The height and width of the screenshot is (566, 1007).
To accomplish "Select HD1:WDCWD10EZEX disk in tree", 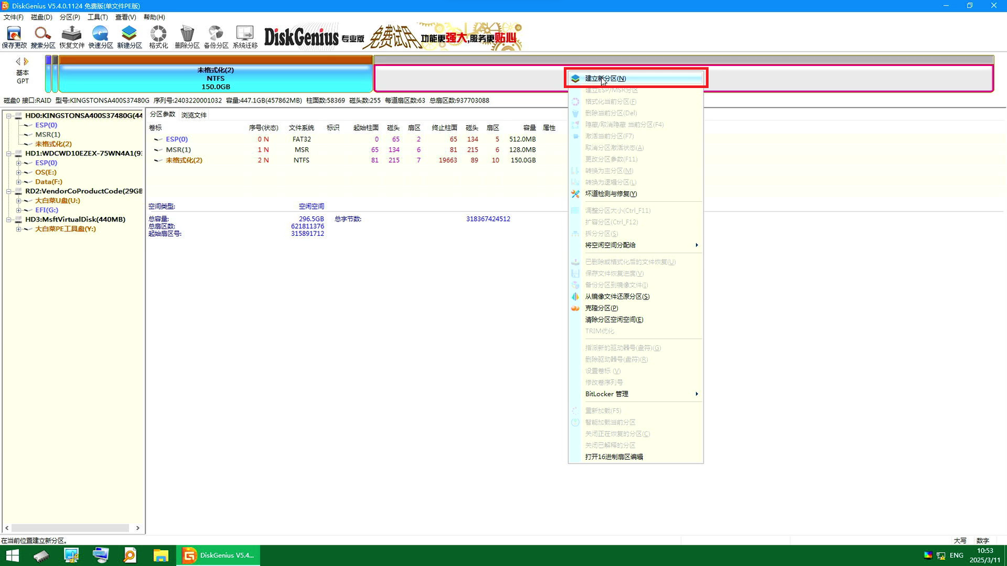I will pyautogui.click(x=83, y=153).
